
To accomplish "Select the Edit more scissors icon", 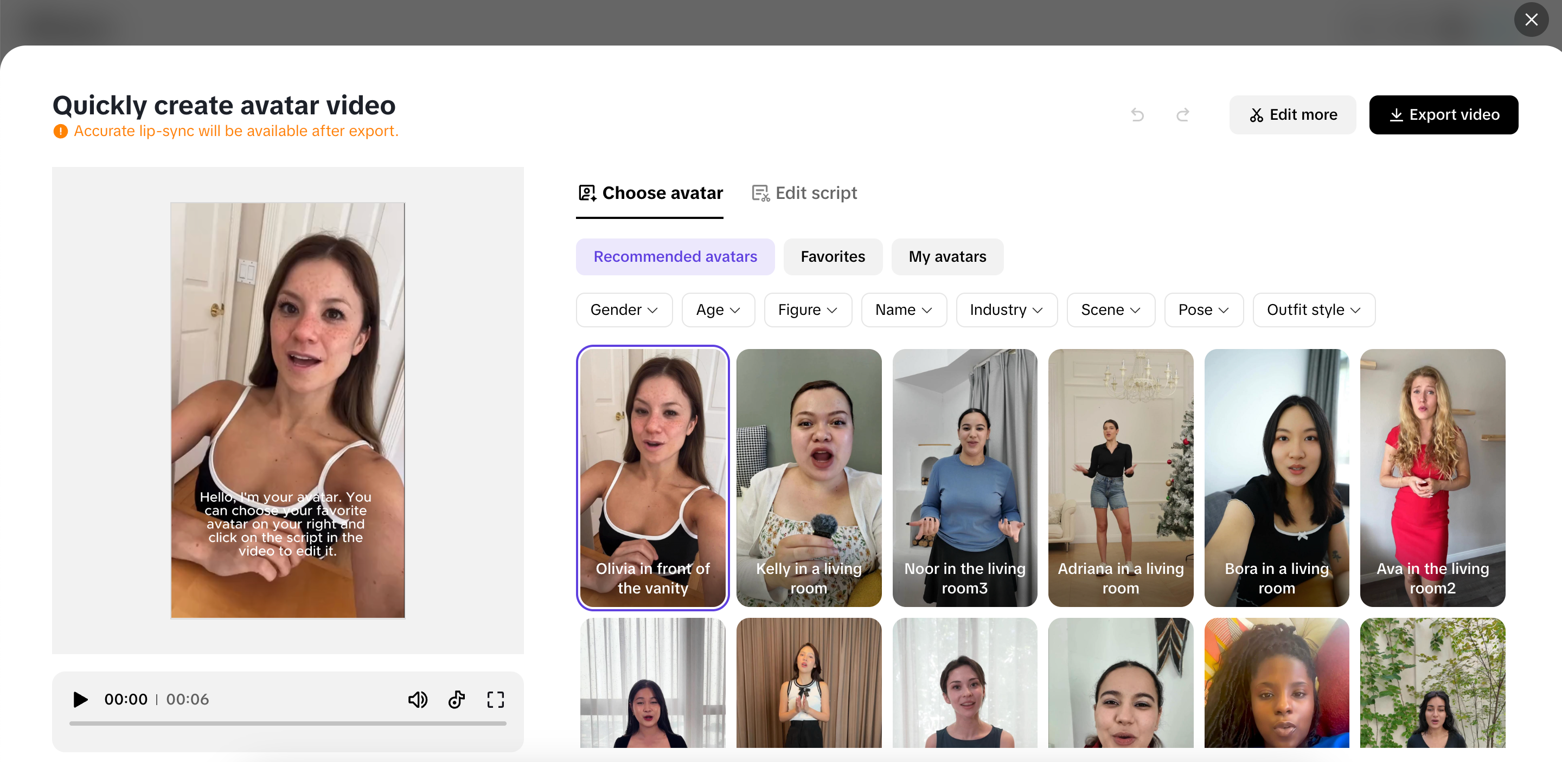I will (x=1257, y=114).
